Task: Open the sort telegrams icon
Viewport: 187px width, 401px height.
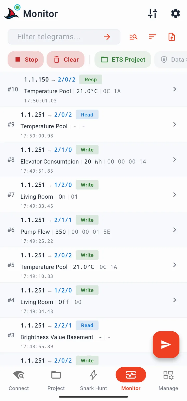Action: (153, 37)
